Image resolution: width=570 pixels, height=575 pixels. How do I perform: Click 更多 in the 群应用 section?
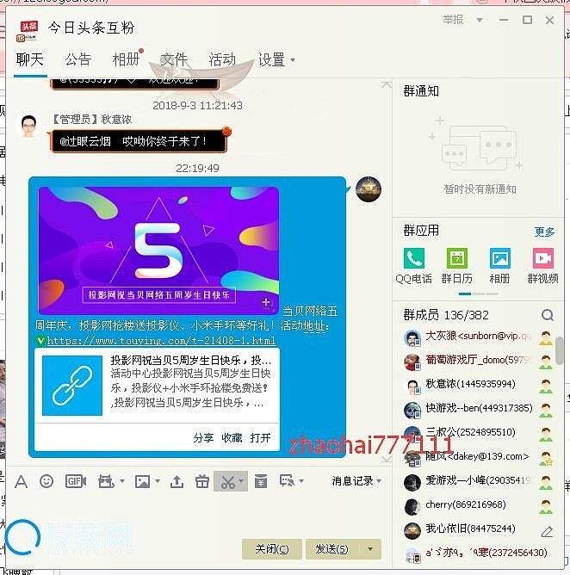[545, 232]
